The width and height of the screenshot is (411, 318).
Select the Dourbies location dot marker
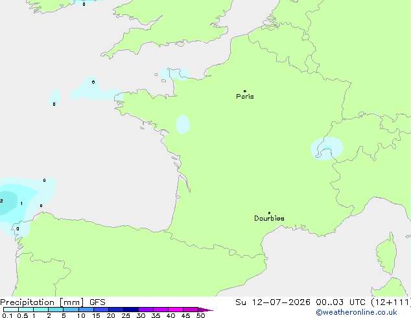click(x=269, y=213)
